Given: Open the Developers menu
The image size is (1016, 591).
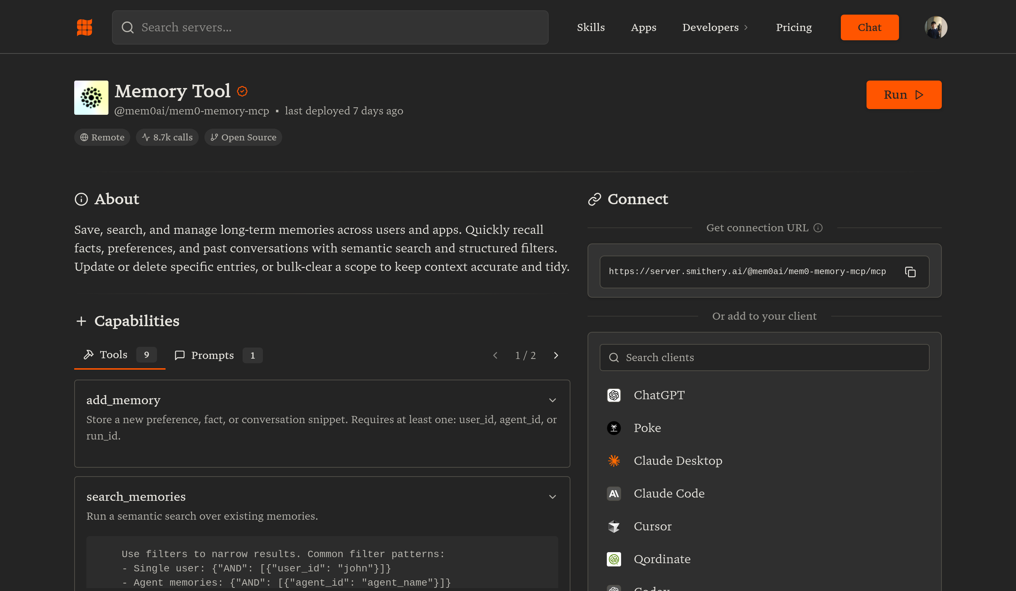Looking at the screenshot, I should point(715,27).
